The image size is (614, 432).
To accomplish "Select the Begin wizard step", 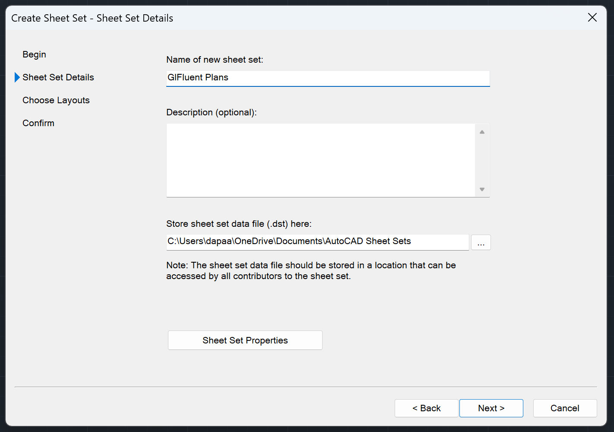I will 34,54.
